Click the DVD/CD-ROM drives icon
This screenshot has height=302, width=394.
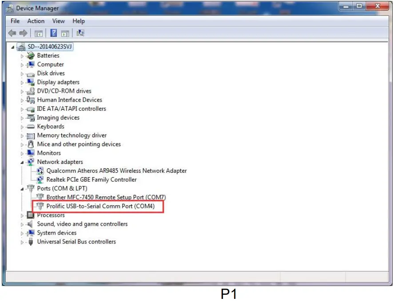point(31,91)
